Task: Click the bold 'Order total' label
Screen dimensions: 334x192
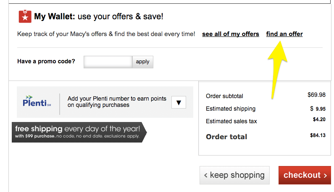Action: (x=226, y=137)
